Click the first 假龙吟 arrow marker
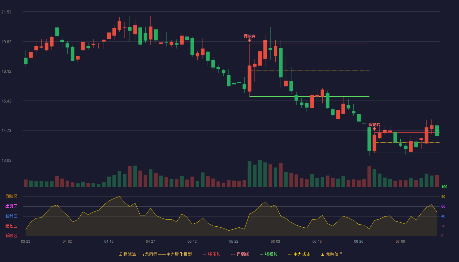This screenshot has width=459, height=262. (249, 40)
